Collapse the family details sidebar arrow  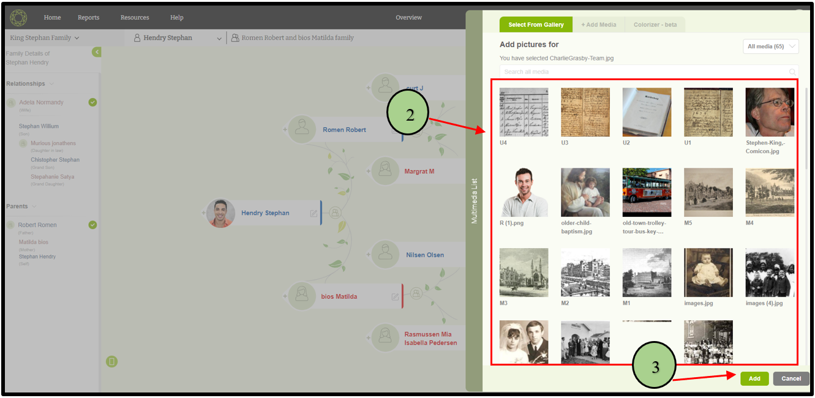coord(97,53)
